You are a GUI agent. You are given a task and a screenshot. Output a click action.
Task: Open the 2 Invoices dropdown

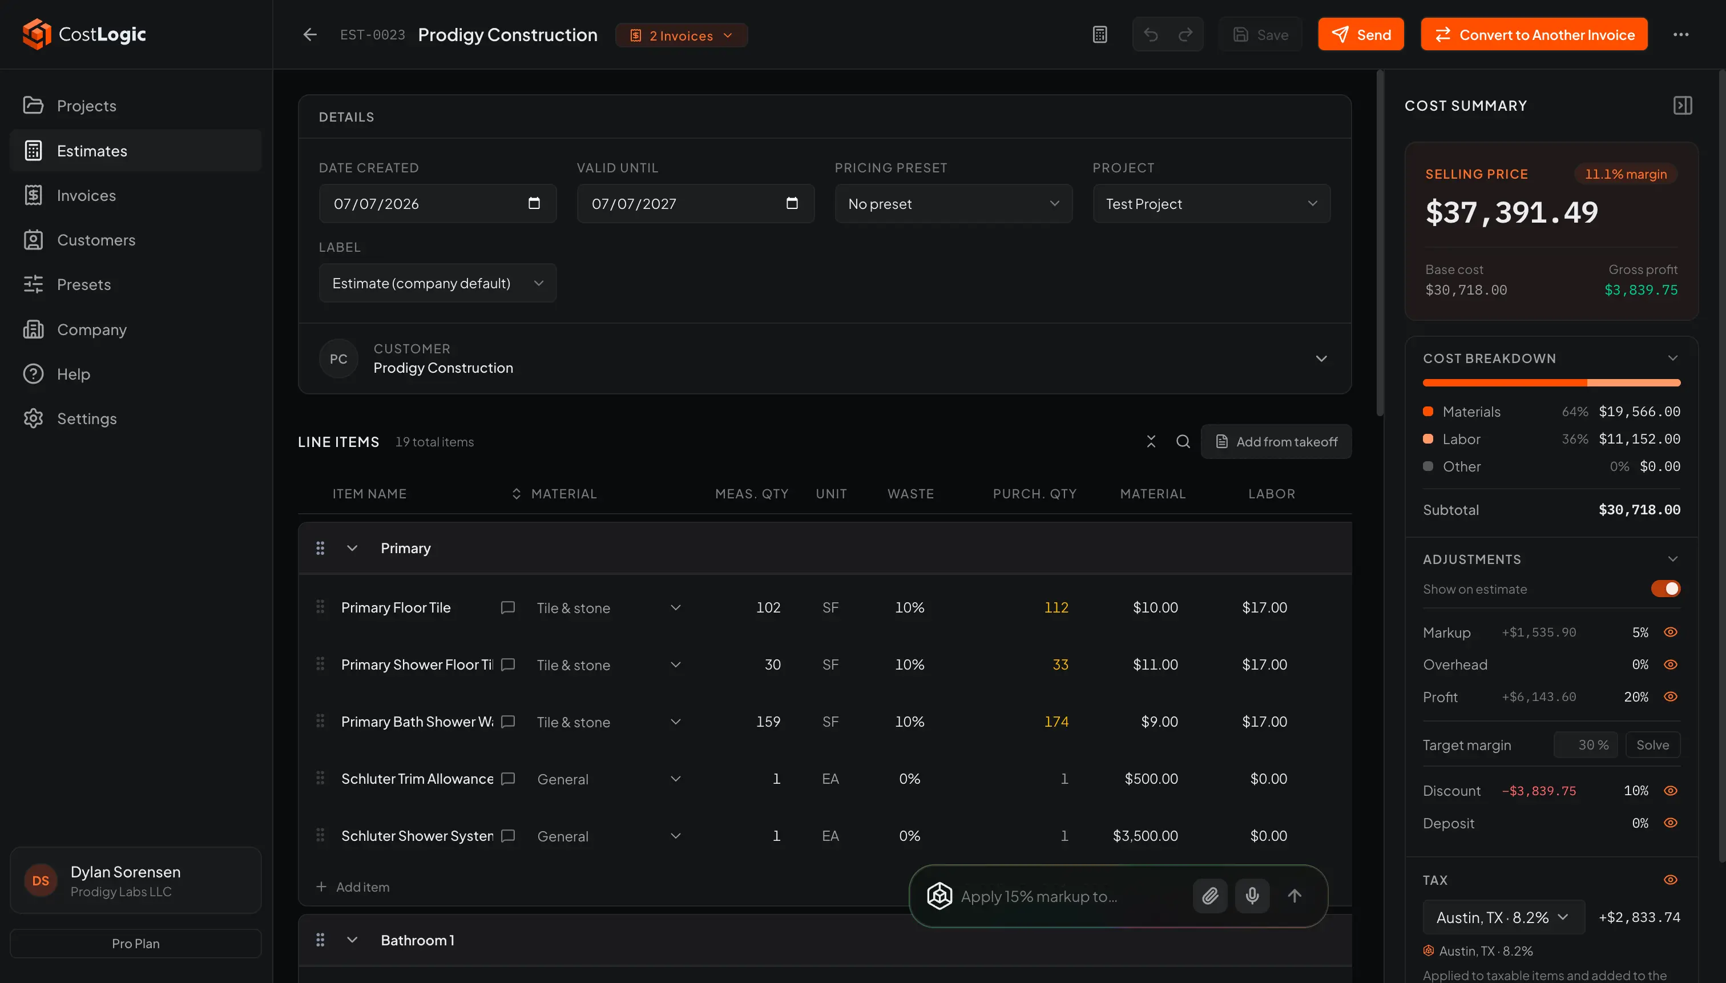tap(681, 35)
